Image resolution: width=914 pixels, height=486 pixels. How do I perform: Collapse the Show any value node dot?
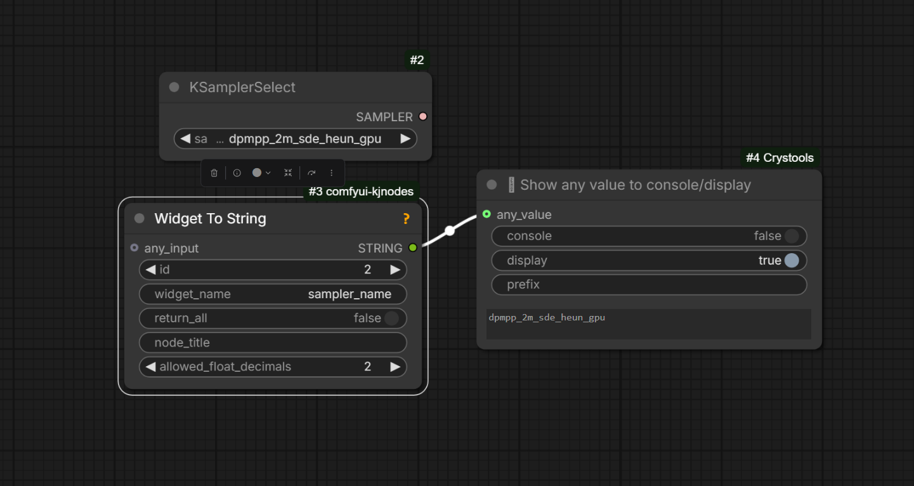coord(492,185)
